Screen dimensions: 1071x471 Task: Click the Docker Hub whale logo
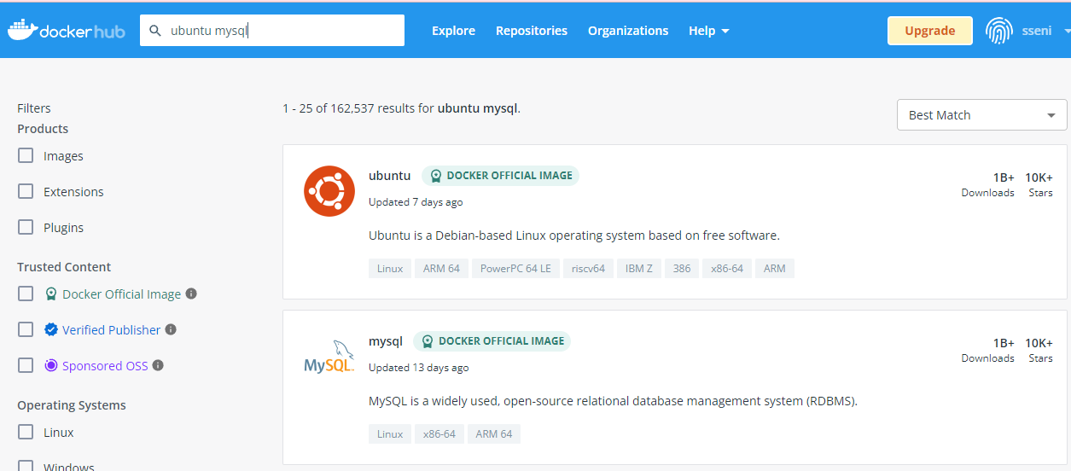point(66,30)
